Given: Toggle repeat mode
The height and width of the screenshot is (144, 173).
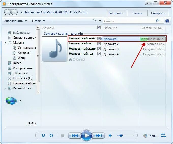Looking at the screenshot, I should pyautogui.click(x=51, y=135).
